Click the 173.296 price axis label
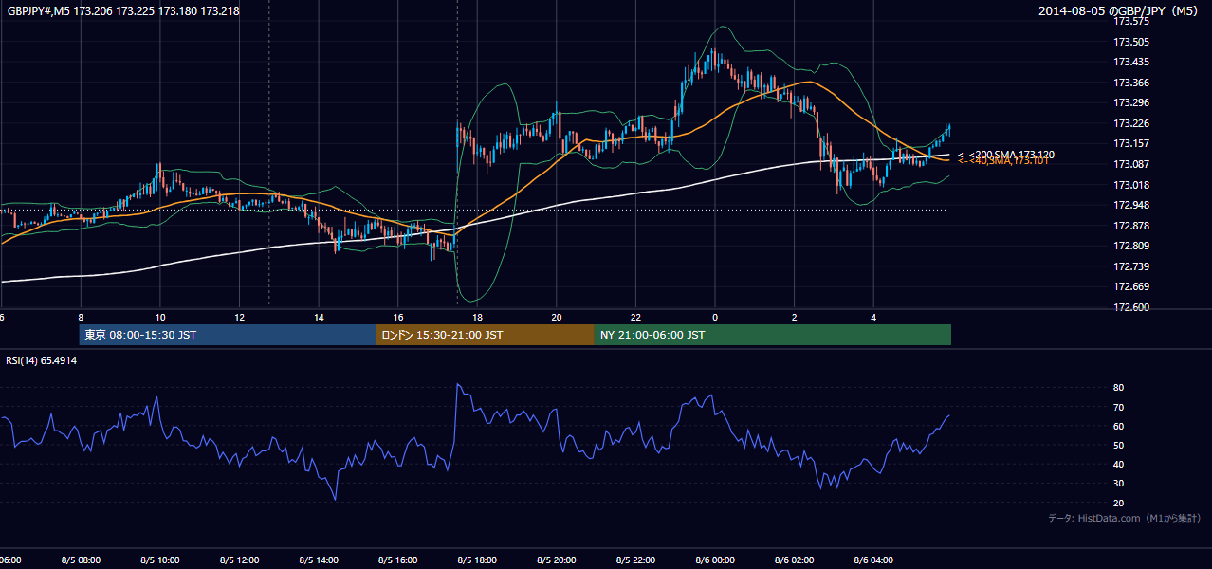This screenshot has height=569, width=1212. 1130,102
